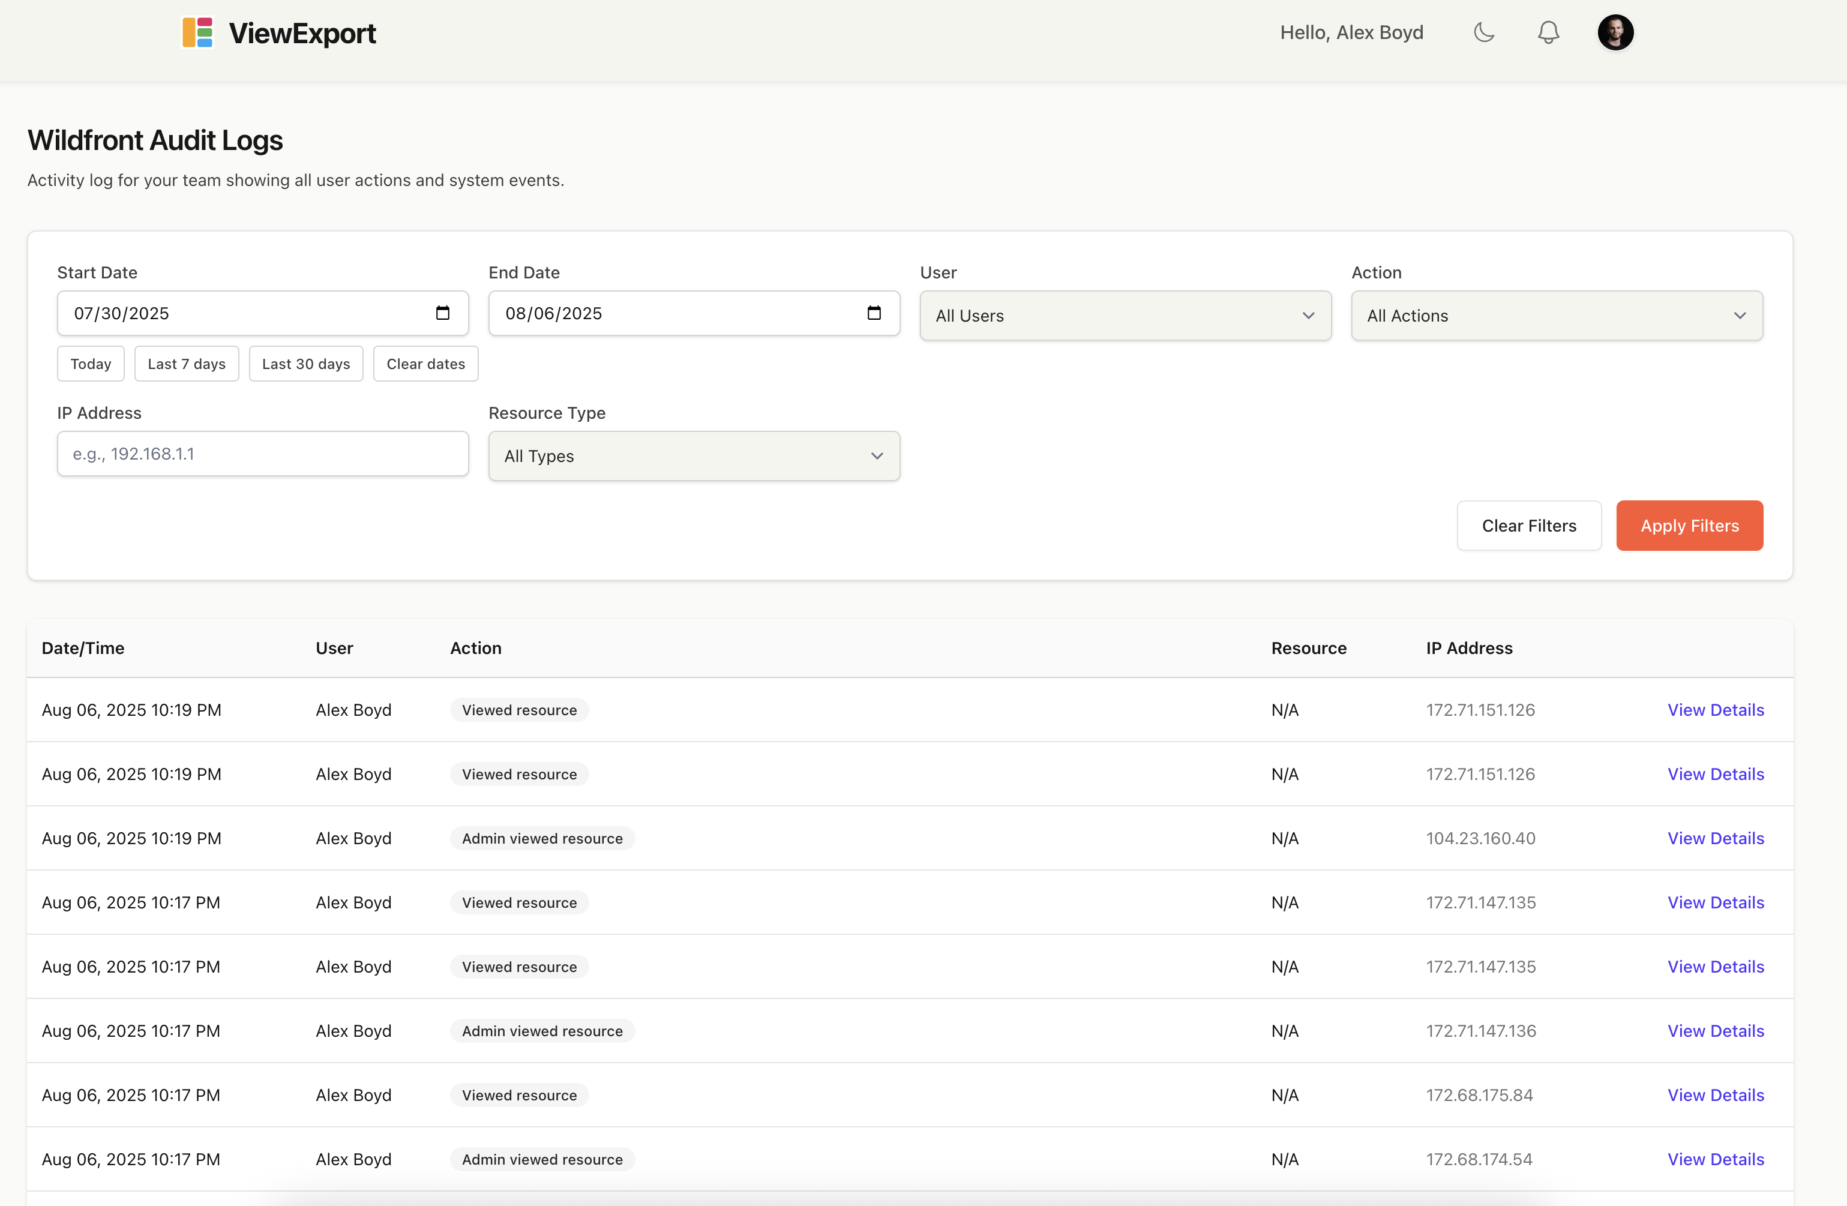The image size is (1847, 1206).
Task: Click the profile avatar picture
Action: tap(1616, 32)
